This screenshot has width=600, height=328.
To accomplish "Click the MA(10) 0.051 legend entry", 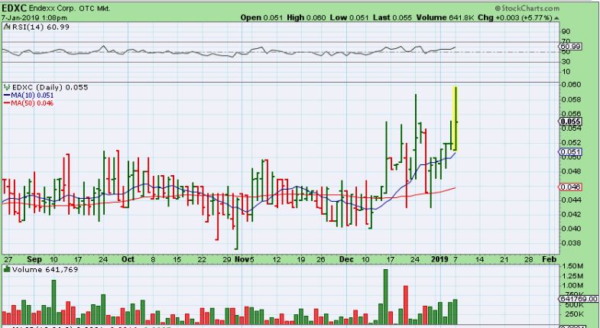I will coord(29,96).
